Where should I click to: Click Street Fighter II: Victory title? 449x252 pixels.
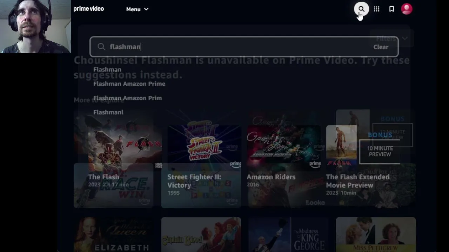click(x=194, y=181)
